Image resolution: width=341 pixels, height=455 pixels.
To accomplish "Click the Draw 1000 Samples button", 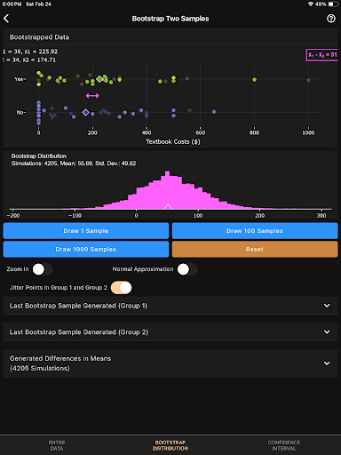I will pyautogui.click(x=86, y=249).
